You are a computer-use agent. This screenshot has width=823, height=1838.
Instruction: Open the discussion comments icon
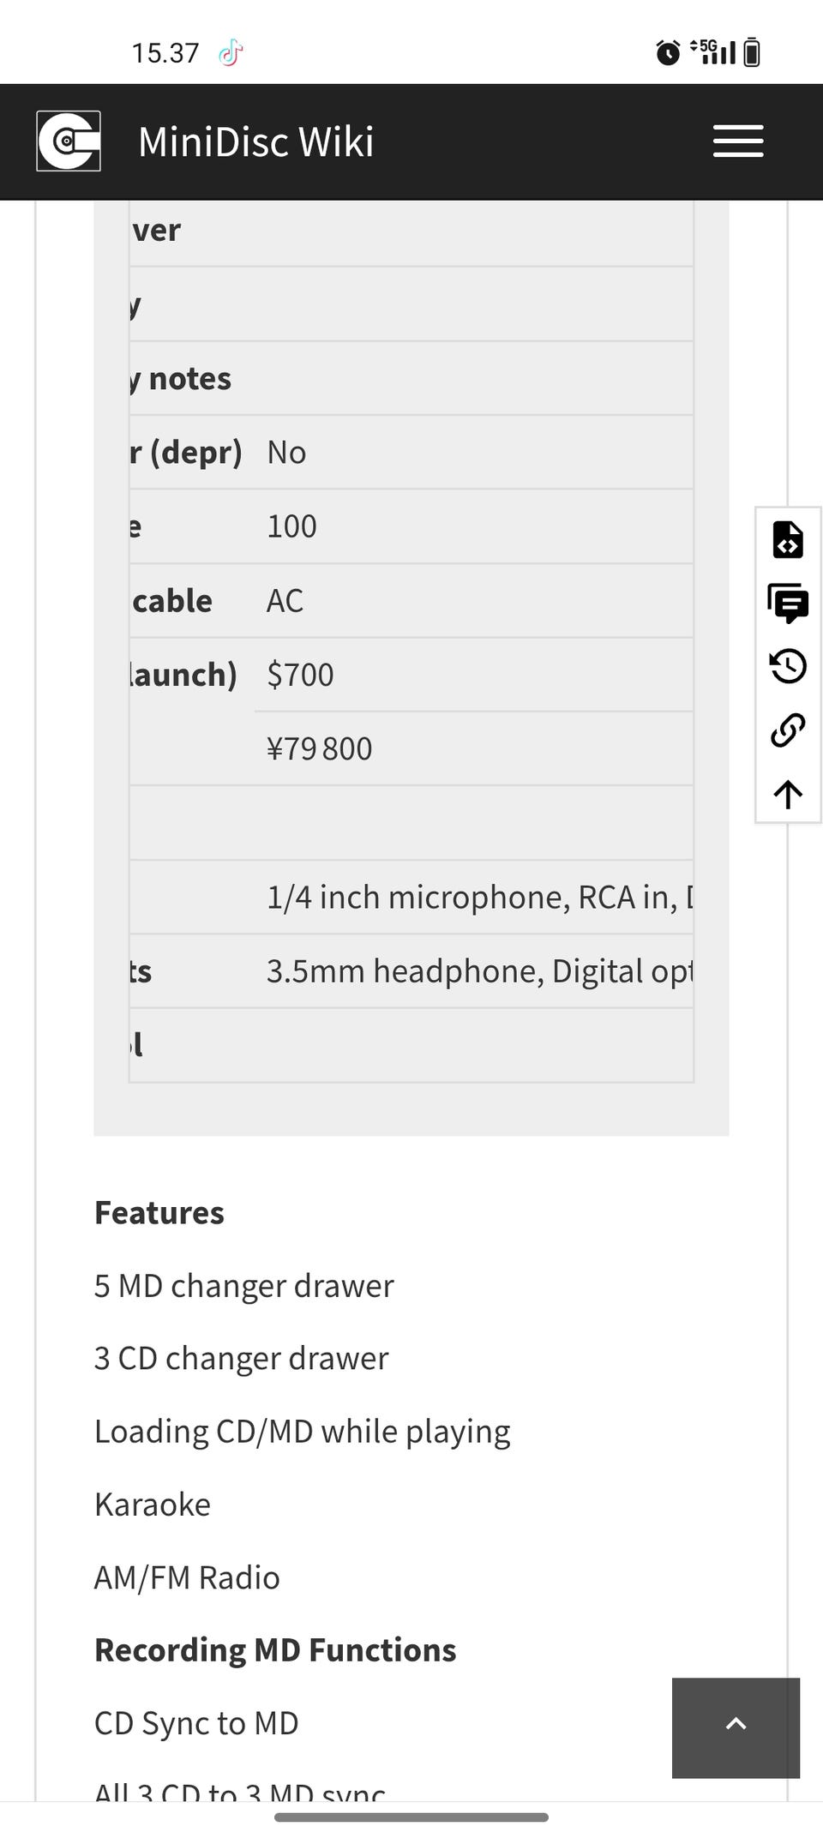[x=788, y=603]
